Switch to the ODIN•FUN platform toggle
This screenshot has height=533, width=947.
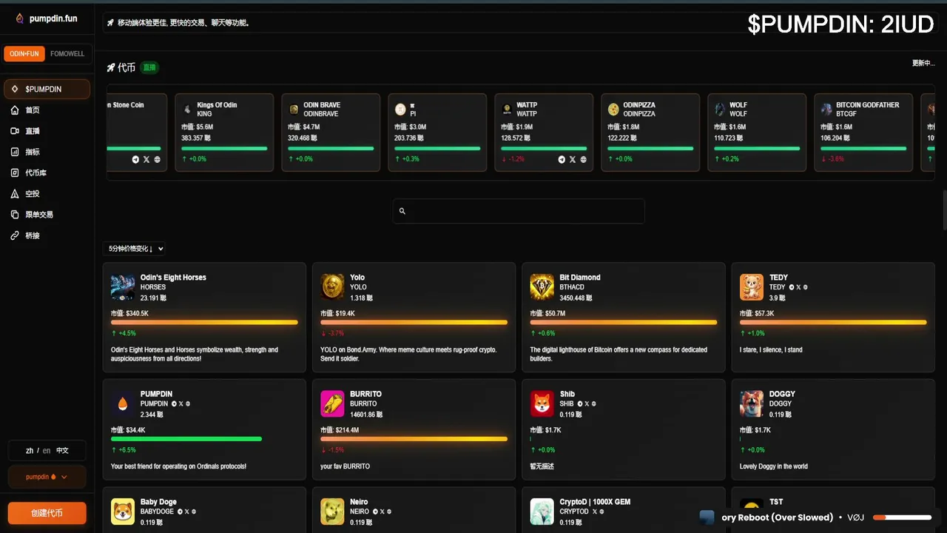[x=24, y=54]
